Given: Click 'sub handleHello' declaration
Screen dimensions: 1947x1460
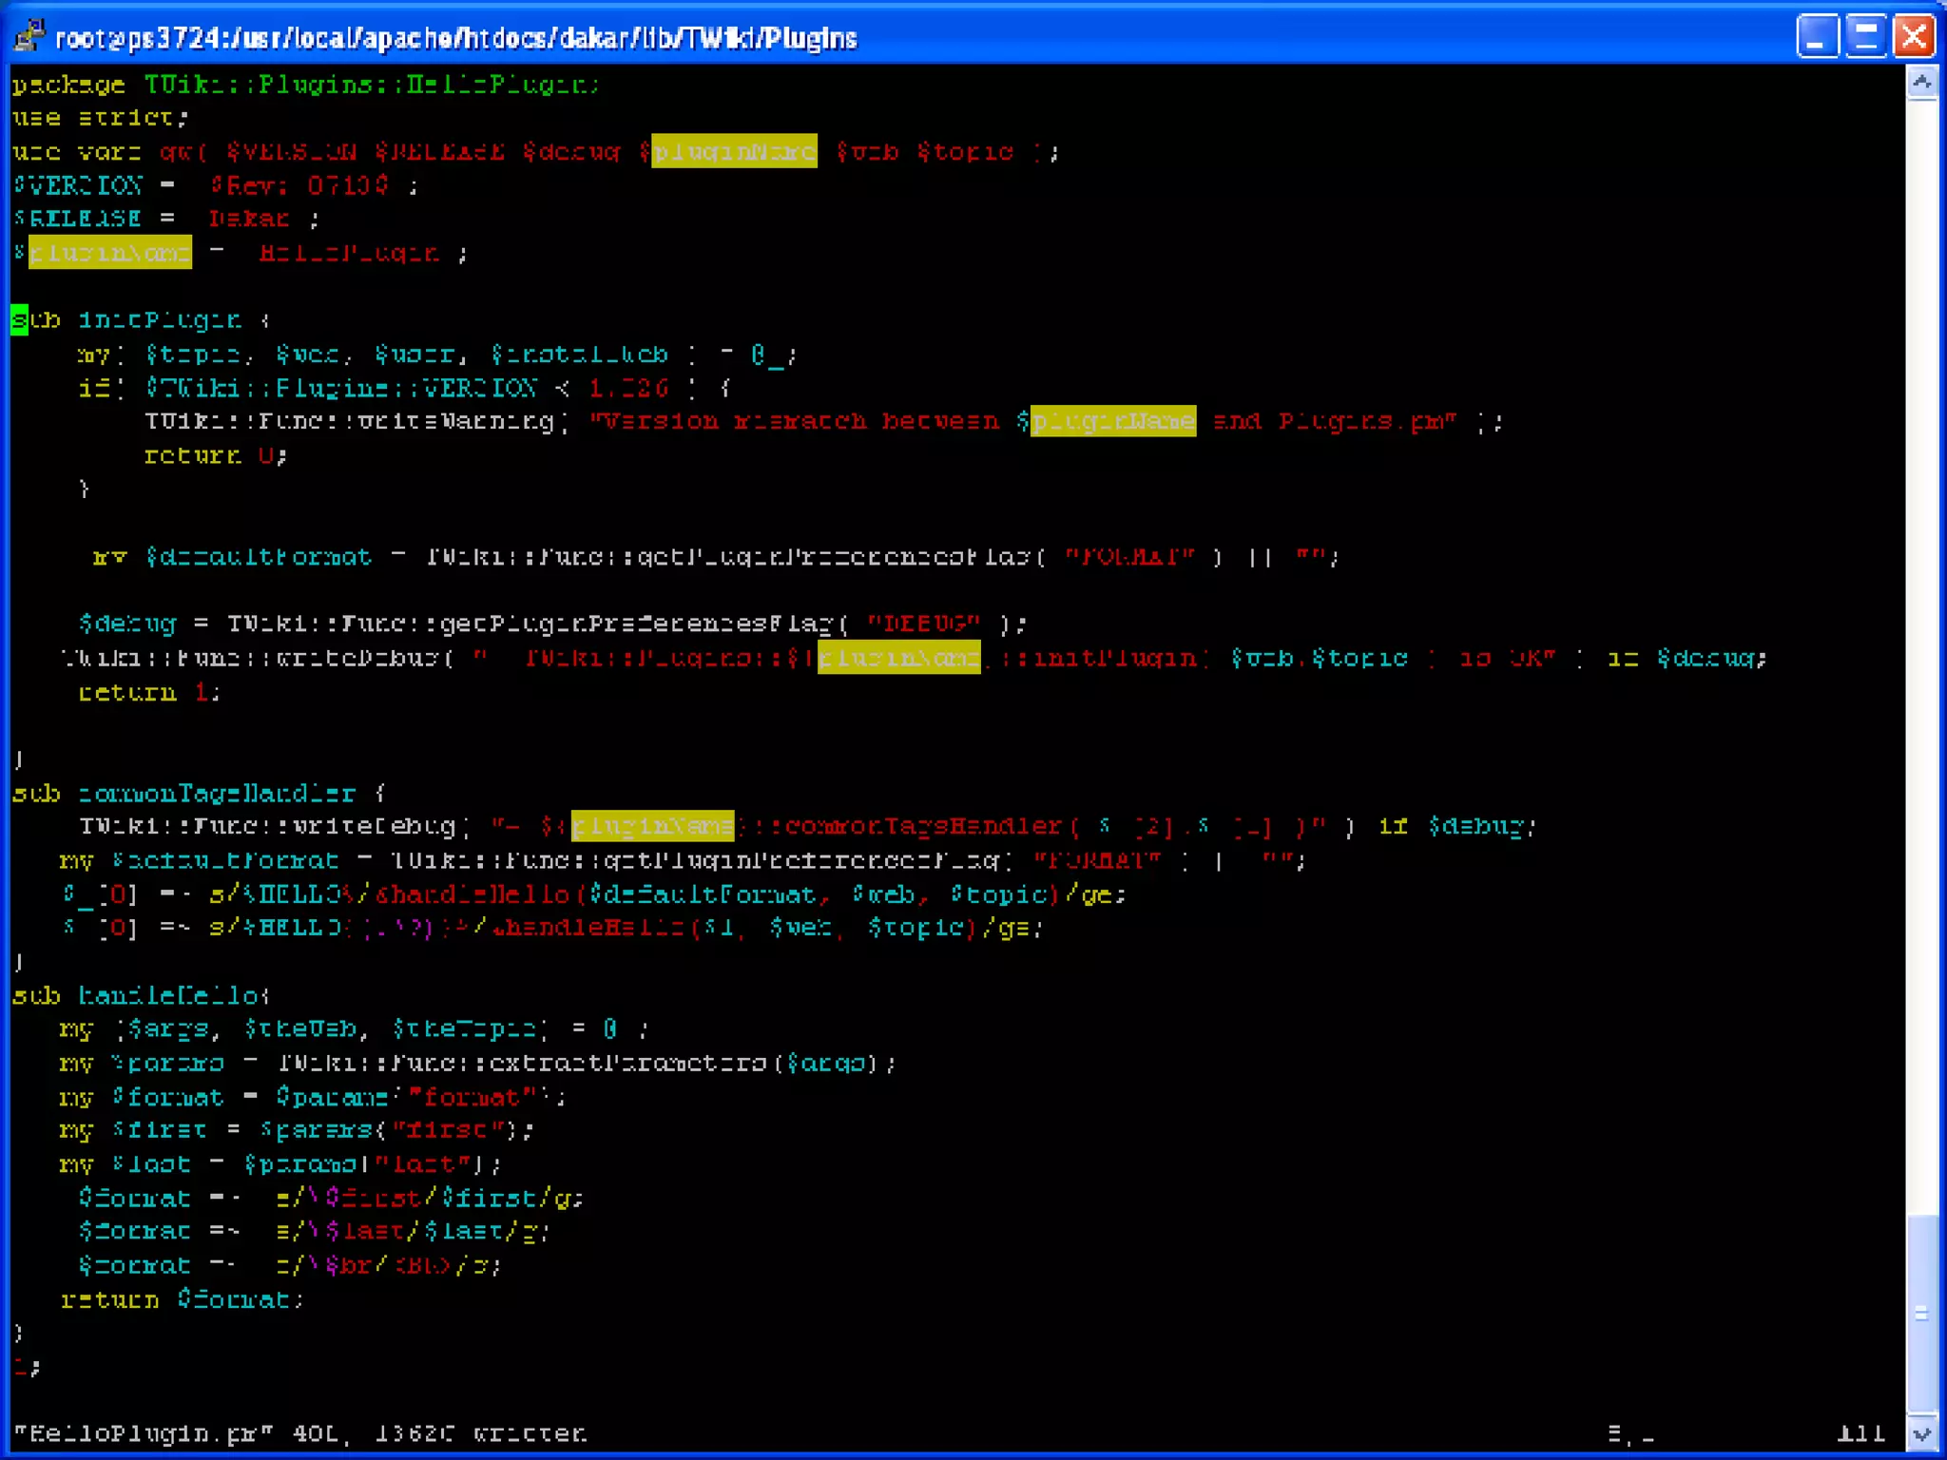Looking at the screenshot, I should coord(141,995).
